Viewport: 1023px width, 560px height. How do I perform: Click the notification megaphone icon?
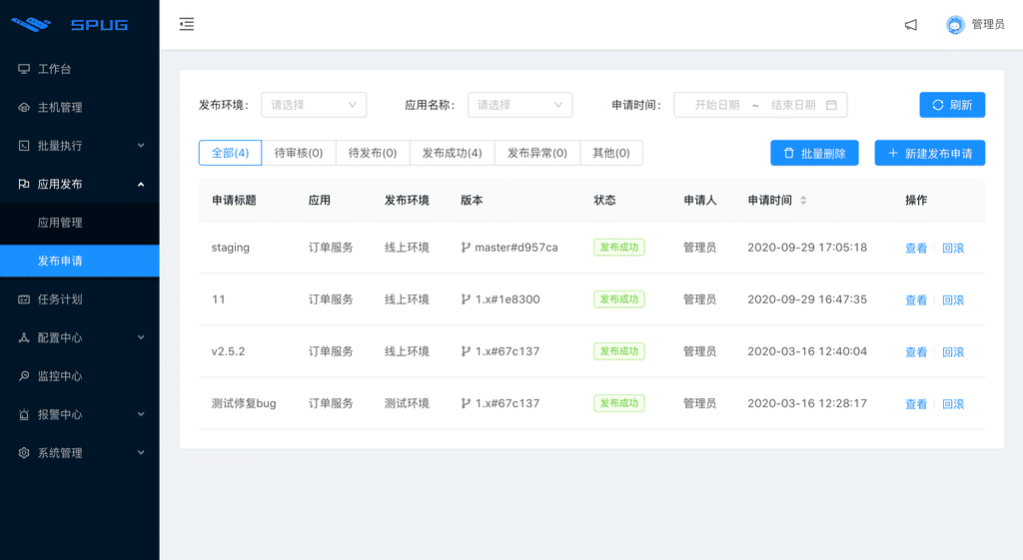click(910, 25)
